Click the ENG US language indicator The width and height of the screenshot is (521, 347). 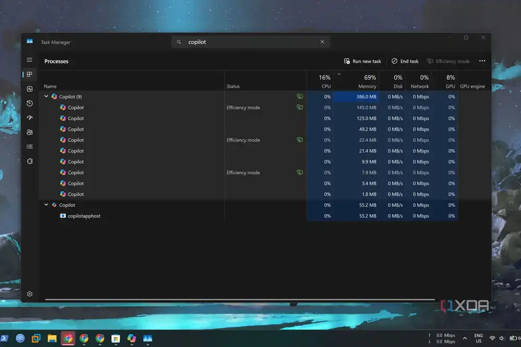point(478,338)
